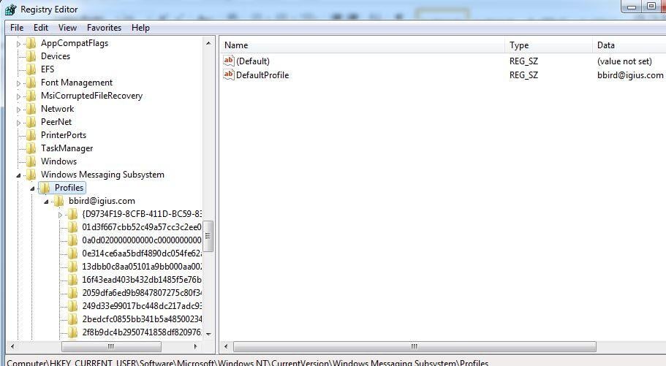The image size is (666, 366).
Task: Click the Windows key folder icon
Action: point(31,161)
